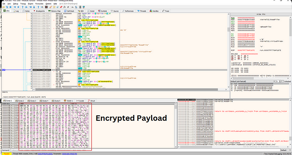Image resolution: width=292 pixels, height=155 pixels.
Task: Click the Open file folder icon
Action: (4, 7)
